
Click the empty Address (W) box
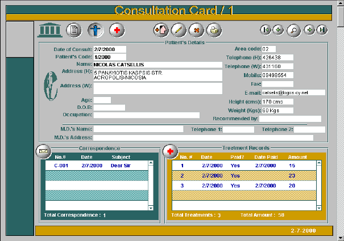pos(158,88)
